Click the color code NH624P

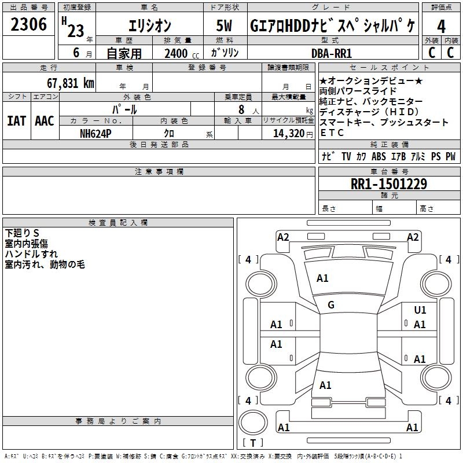coord(95,133)
